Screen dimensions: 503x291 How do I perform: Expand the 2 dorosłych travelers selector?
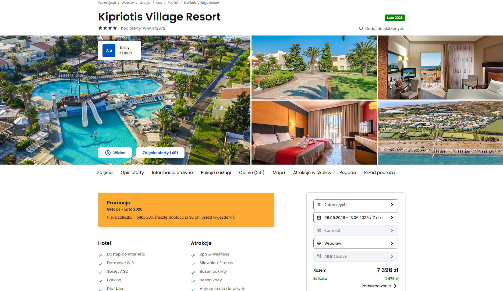pos(356,205)
